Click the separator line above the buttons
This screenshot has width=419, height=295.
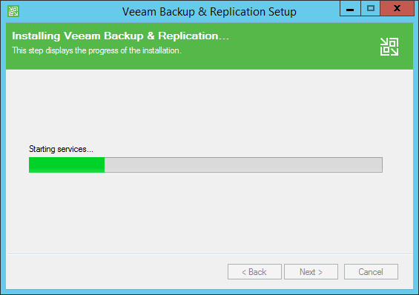tap(209, 253)
